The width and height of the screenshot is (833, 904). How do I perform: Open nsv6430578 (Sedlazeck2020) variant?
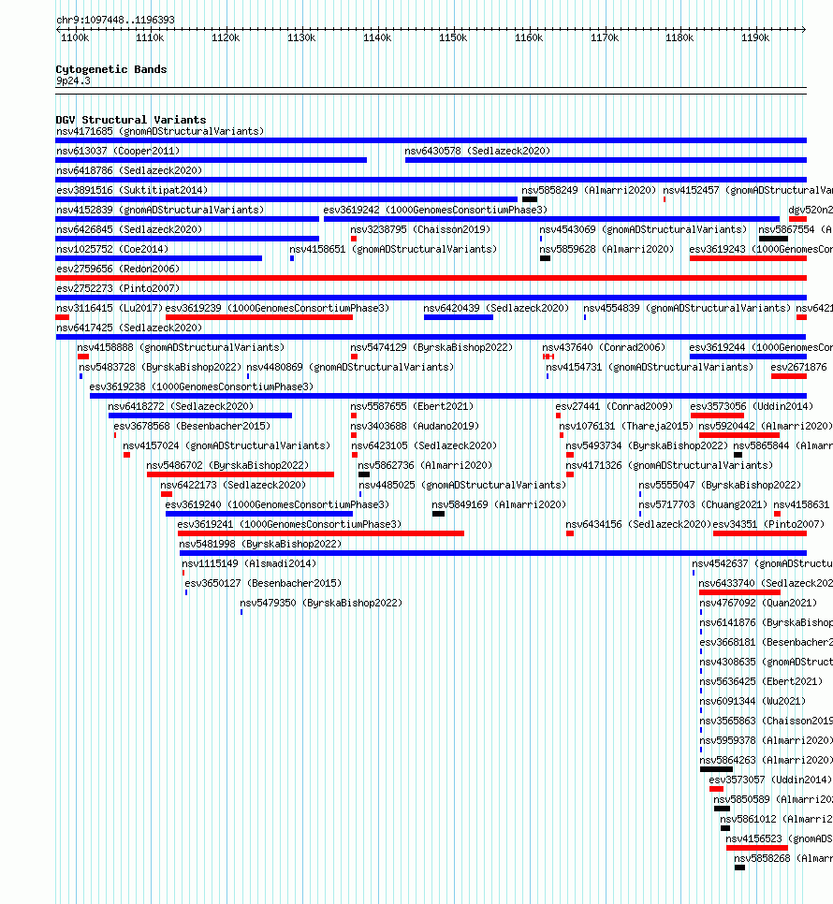(x=477, y=151)
